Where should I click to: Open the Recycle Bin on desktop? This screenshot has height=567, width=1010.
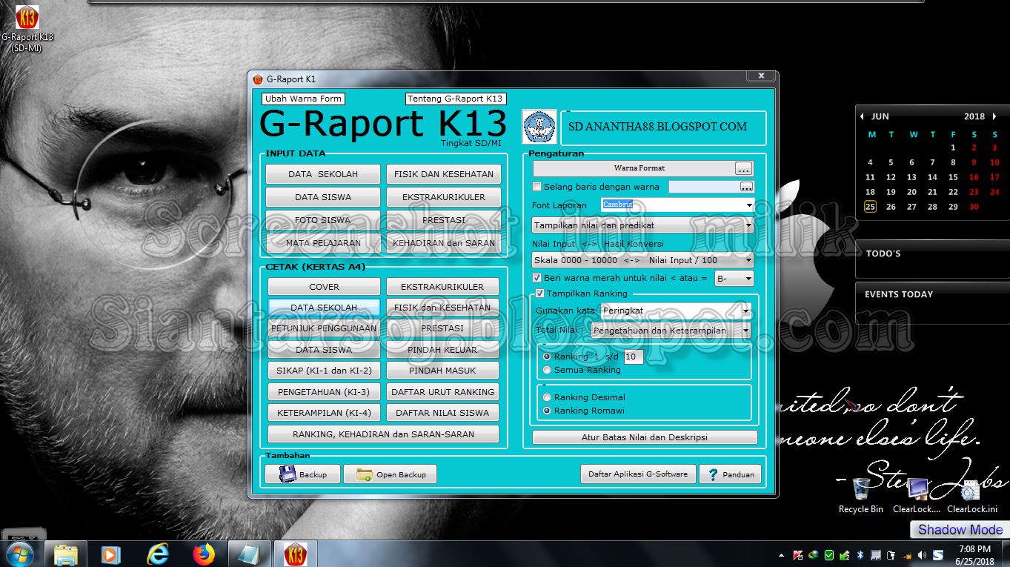click(x=860, y=495)
